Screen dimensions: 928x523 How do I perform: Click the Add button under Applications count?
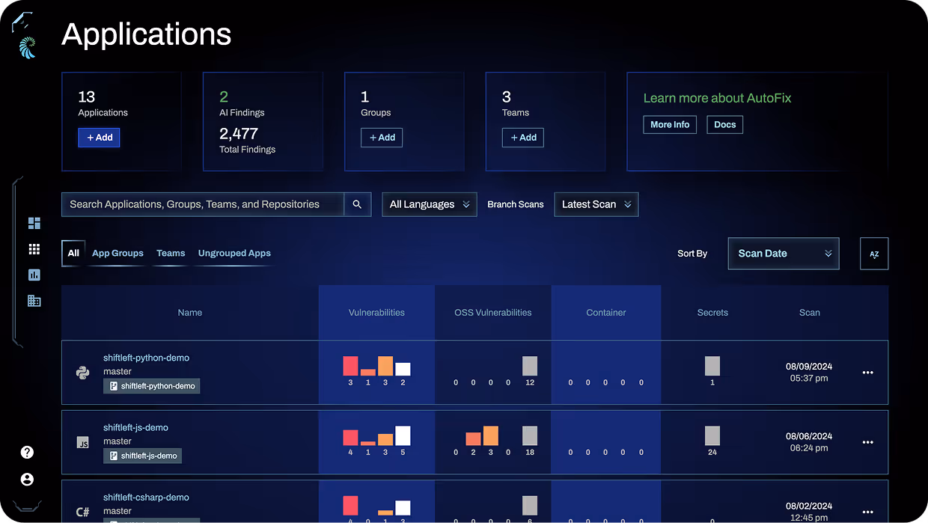(x=99, y=138)
